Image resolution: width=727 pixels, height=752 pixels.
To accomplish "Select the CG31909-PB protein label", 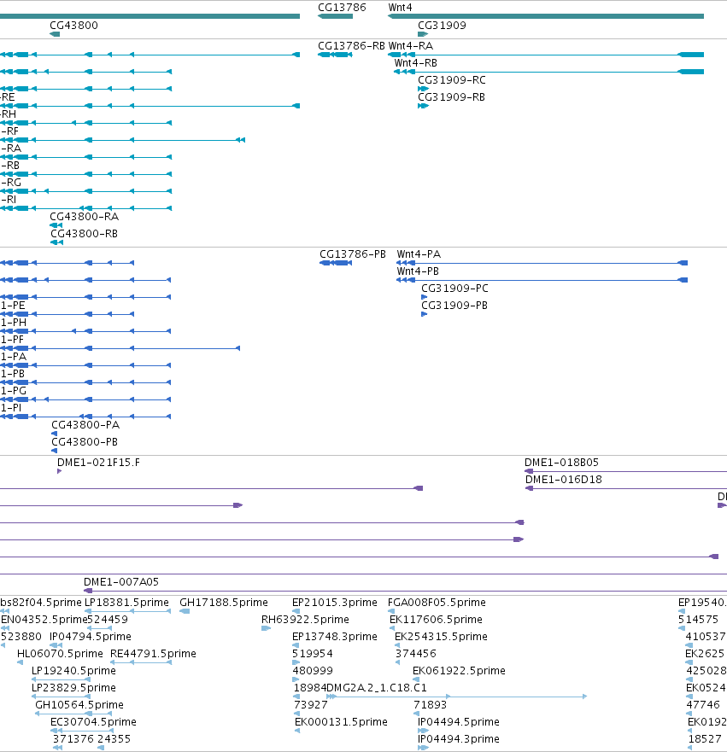I will [x=454, y=306].
